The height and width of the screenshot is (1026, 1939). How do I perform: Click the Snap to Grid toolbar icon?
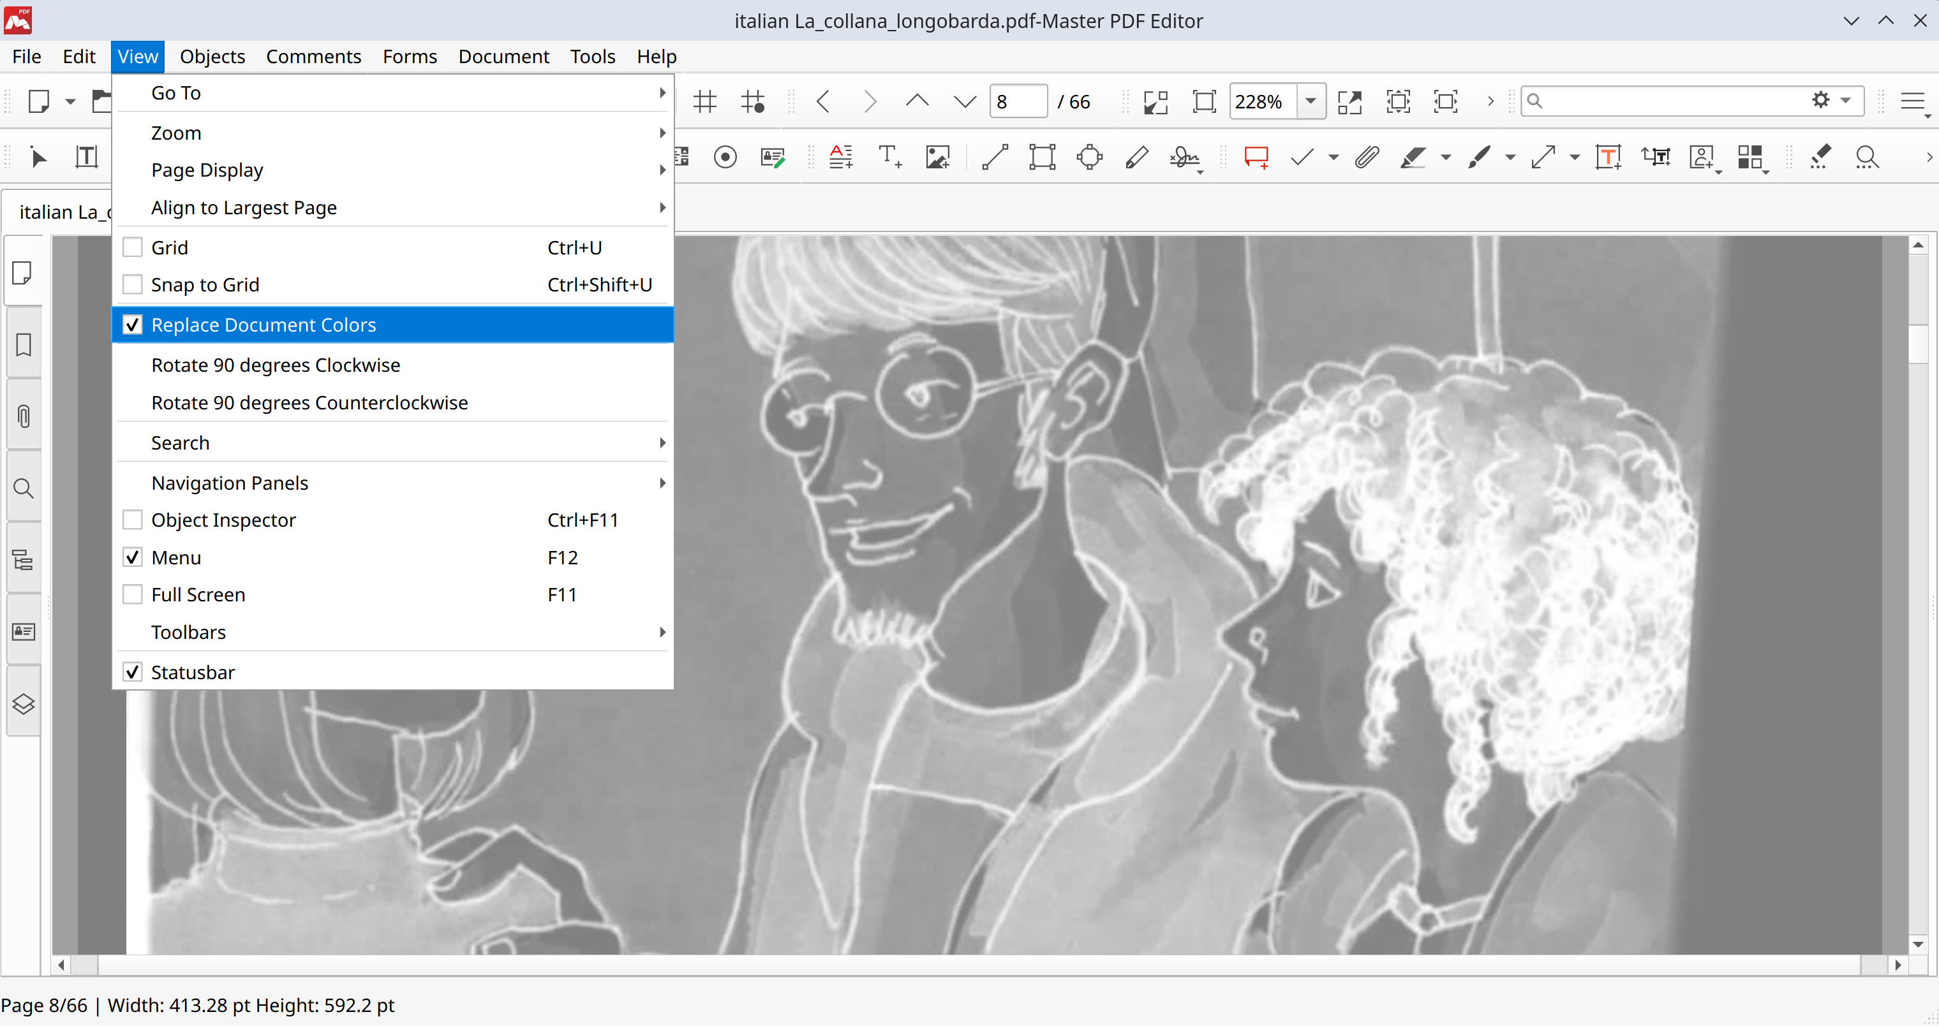[752, 101]
